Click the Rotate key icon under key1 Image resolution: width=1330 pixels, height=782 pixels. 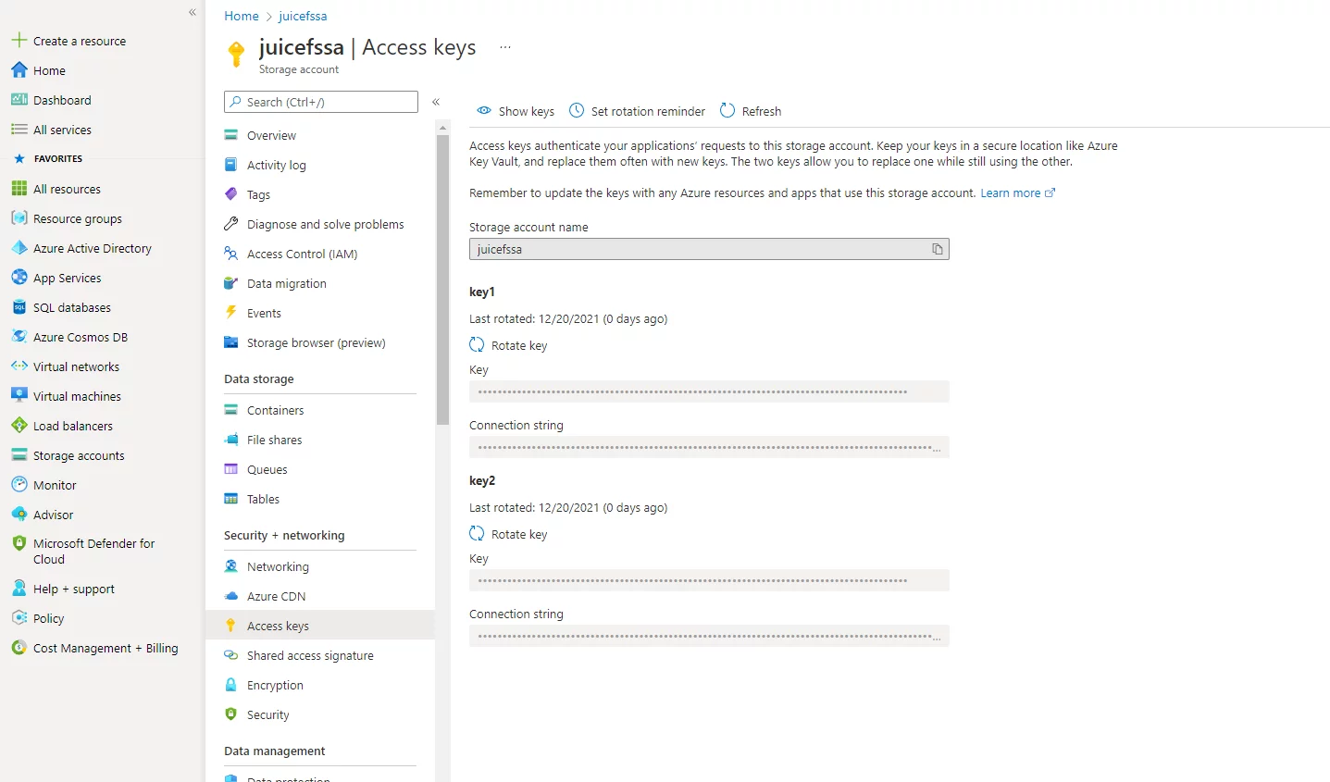tap(477, 345)
